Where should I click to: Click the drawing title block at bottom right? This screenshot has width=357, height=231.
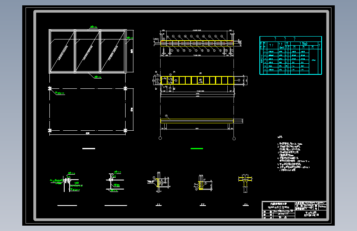click(x=294, y=210)
